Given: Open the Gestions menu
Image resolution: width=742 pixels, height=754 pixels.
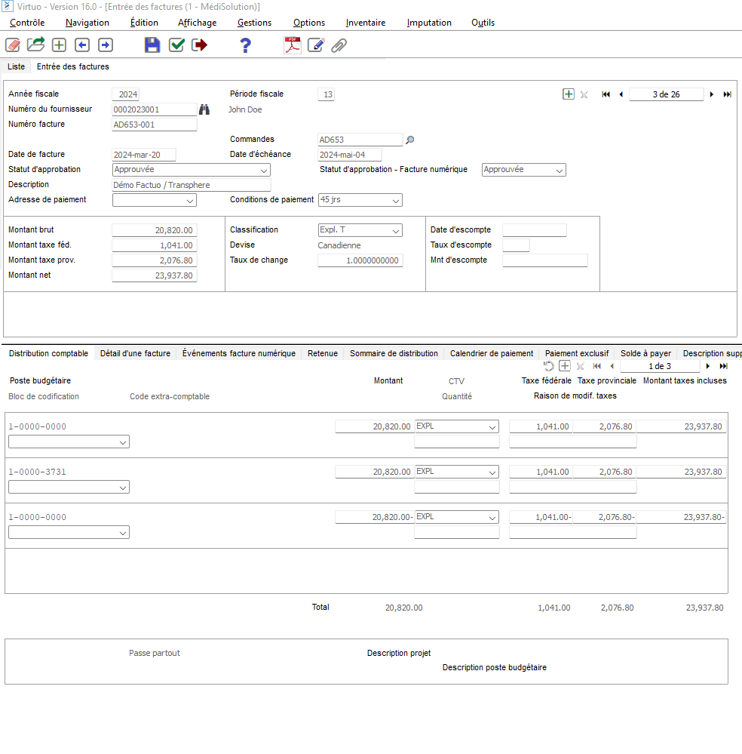Looking at the screenshot, I should (x=255, y=23).
